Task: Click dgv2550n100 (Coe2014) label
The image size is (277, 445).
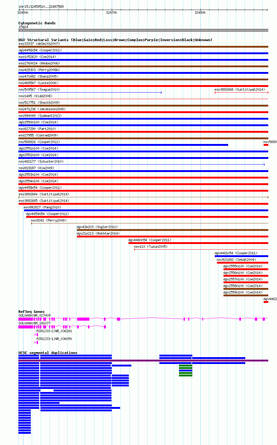Action: tap(38, 122)
